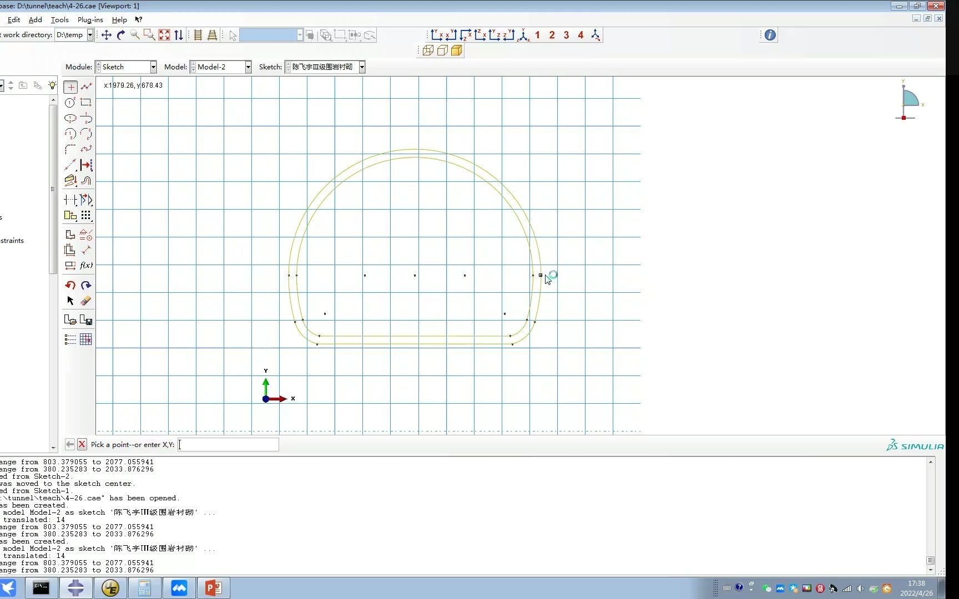This screenshot has height=599, width=959.
Task: Select the Create Fillet tool
Action: [x=70, y=149]
